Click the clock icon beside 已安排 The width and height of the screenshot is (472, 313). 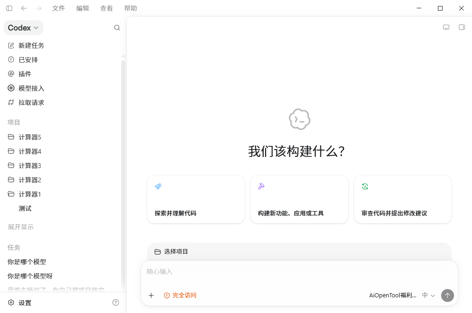tap(11, 59)
